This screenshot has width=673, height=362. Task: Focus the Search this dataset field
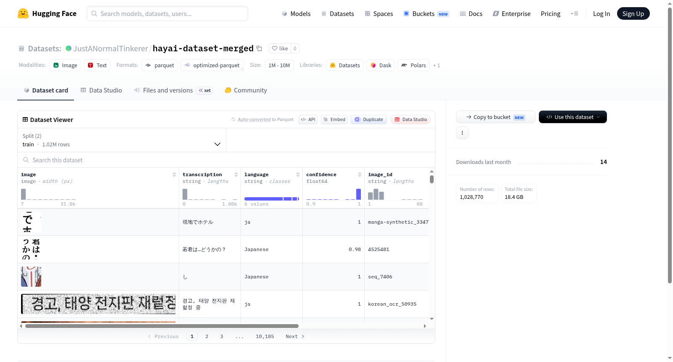click(x=226, y=160)
